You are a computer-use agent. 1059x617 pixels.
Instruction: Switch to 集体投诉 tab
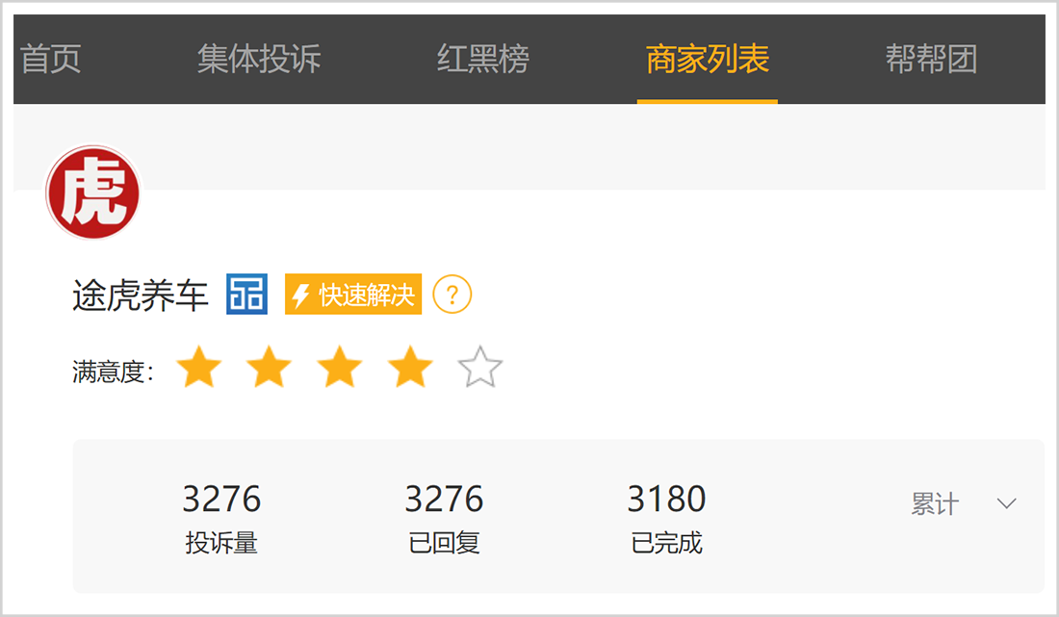[x=259, y=59]
